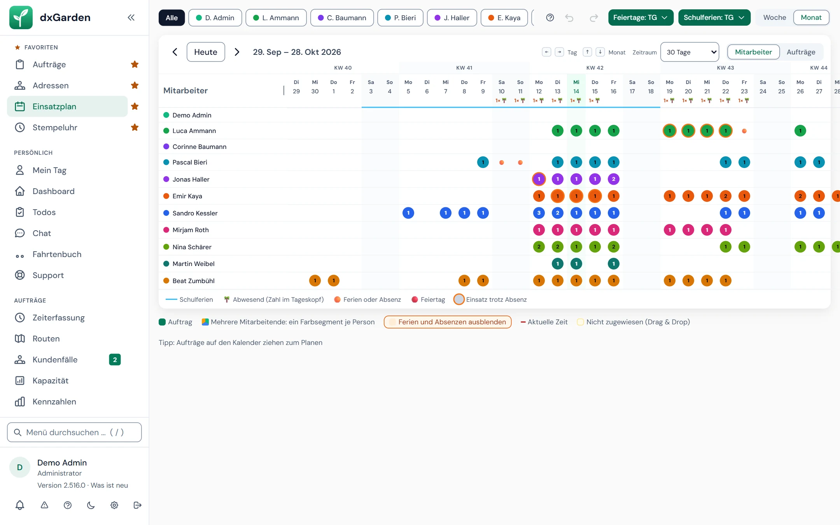
Task: Collapse the sidebar with double-chevron icon
Action: click(131, 17)
